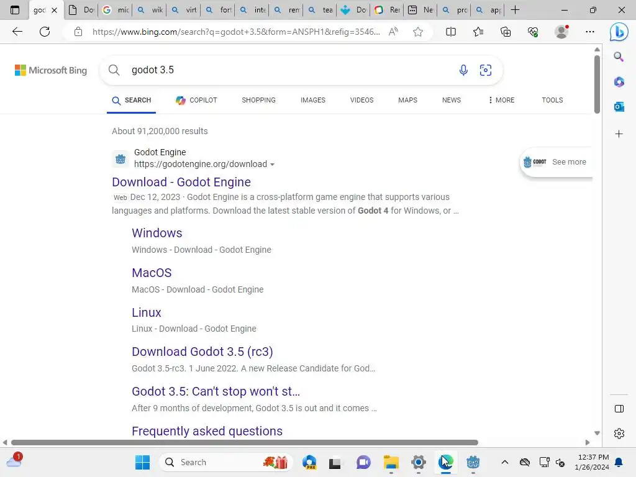Switch to the IMAGES tab
This screenshot has width=636, height=477.
click(x=313, y=100)
